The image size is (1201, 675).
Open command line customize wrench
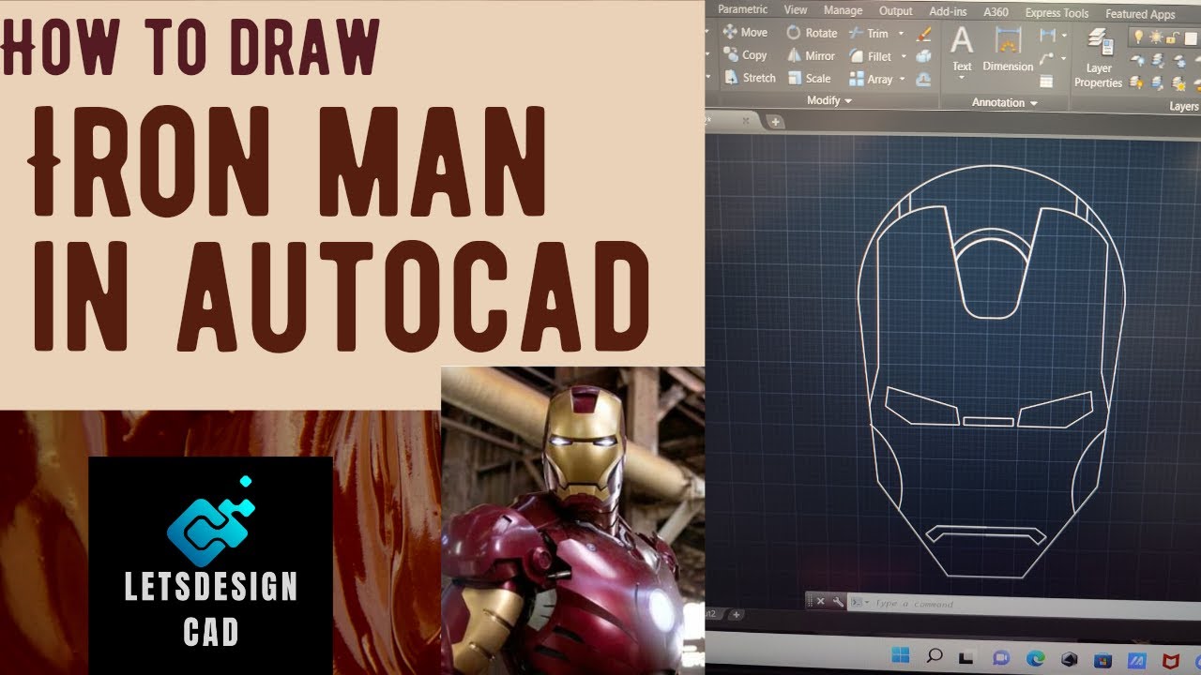point(838,602)
